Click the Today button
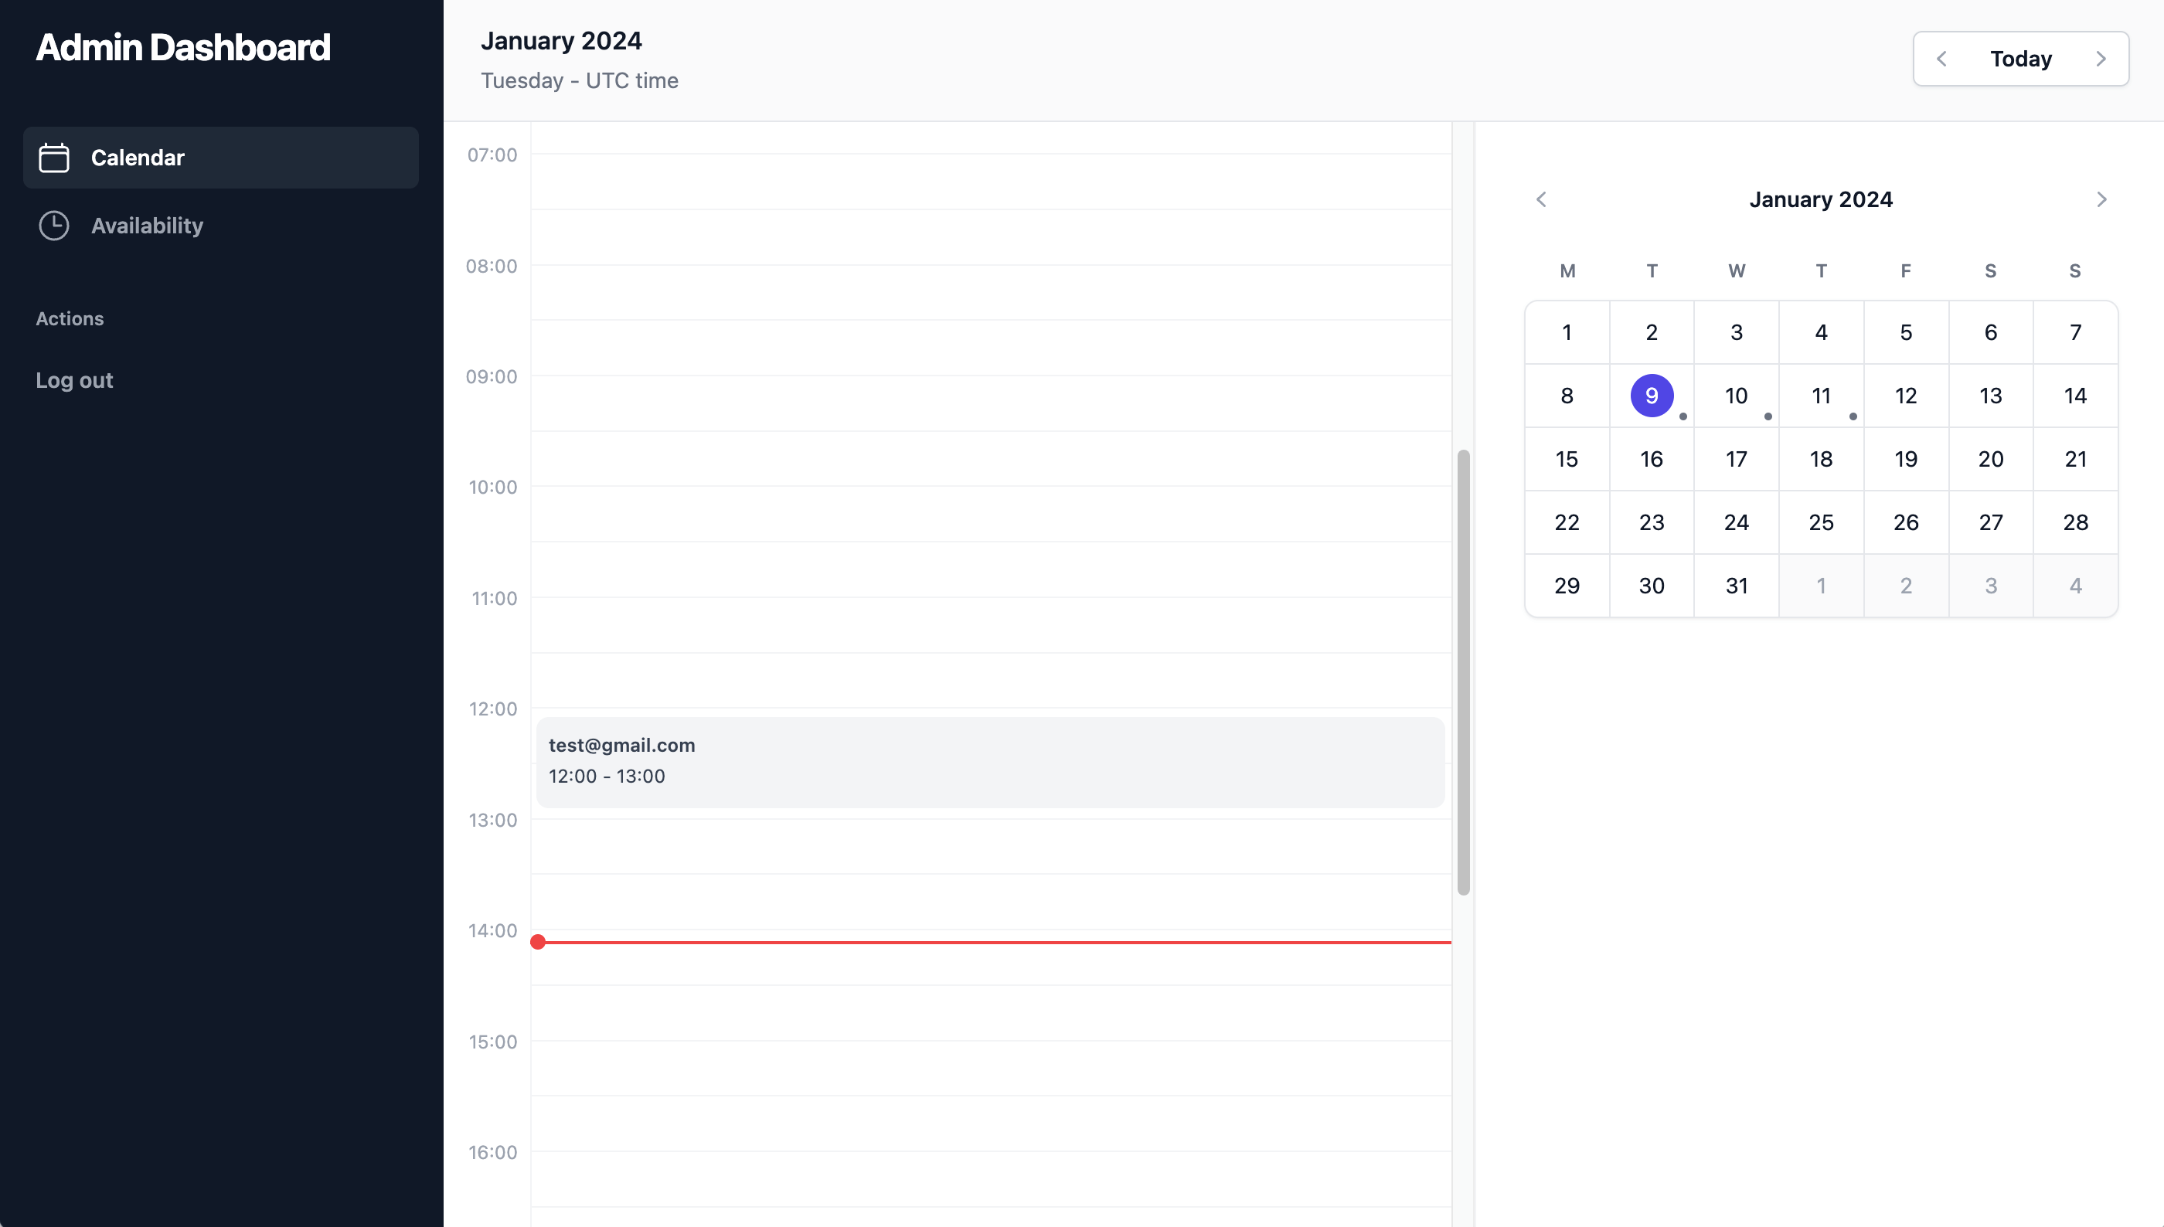The image size is (2164, 1227). point(2021,59)
